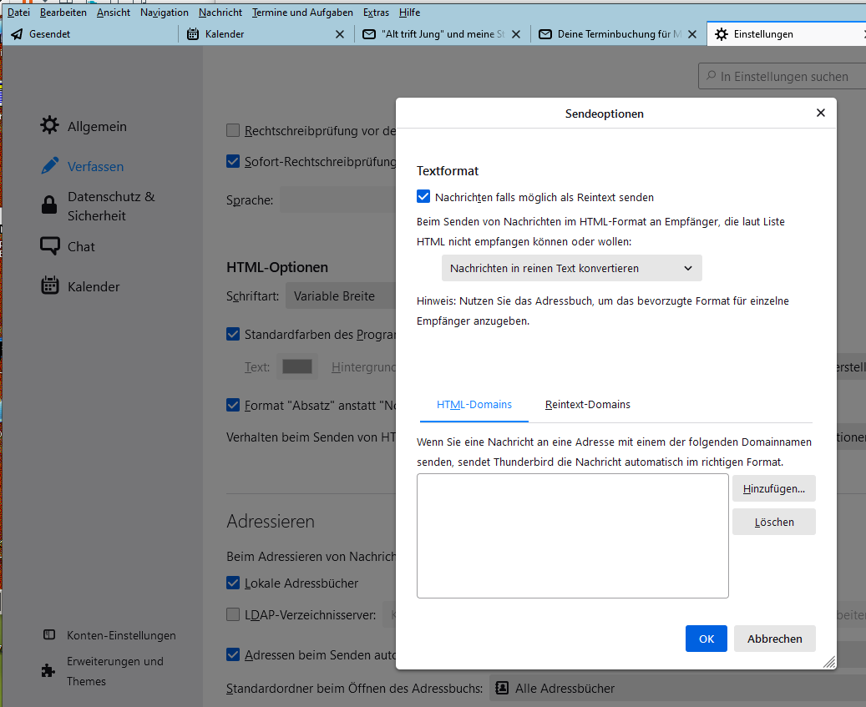This screenshot has width=866, height=707.
Task: Open the Allgemein gear icon section
Action: (49, 125)
